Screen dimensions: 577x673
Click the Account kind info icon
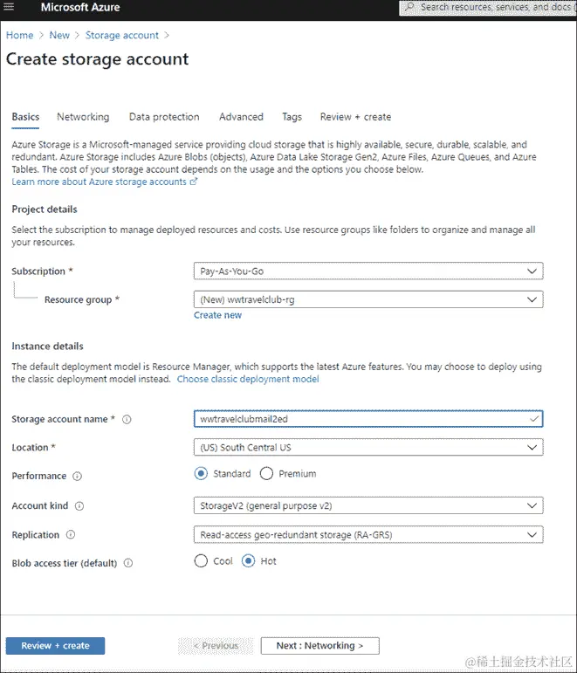point(79,506)
